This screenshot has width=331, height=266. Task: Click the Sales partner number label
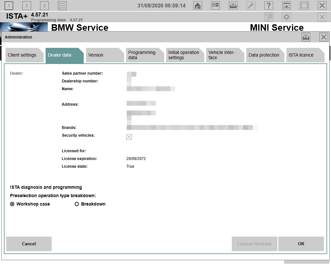[82, 73]
